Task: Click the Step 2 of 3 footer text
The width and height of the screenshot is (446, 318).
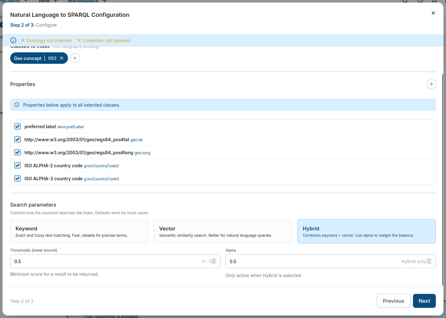Action: click(22, 301)
